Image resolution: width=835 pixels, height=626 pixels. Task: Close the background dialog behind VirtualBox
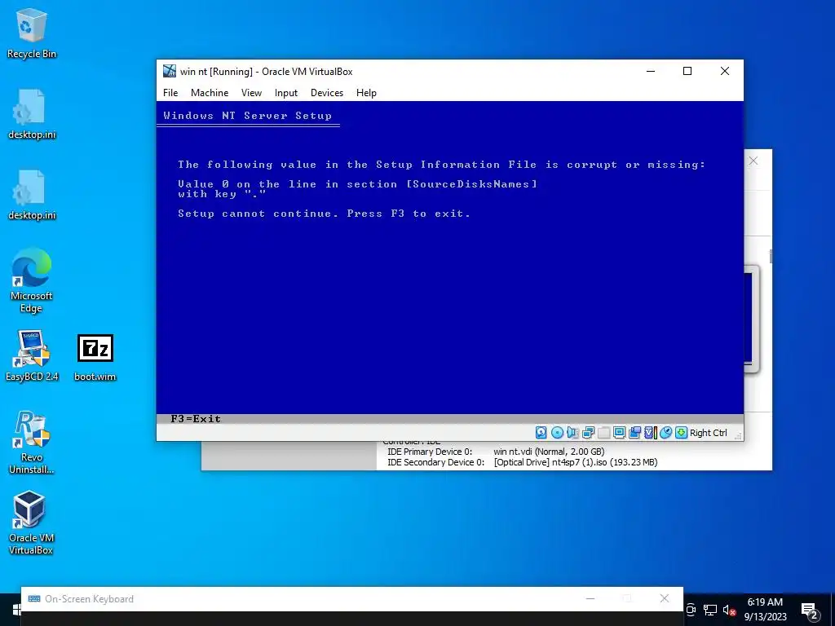pos(753,161)
